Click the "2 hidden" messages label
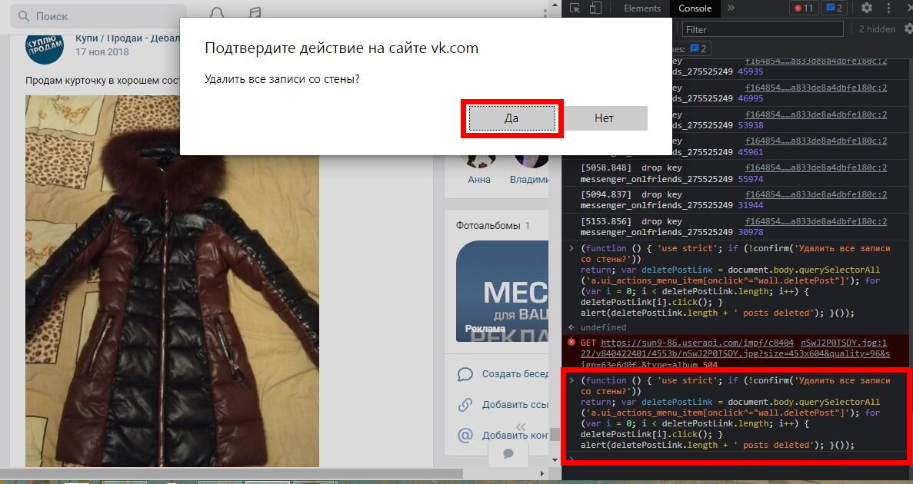 click(876, 29)
